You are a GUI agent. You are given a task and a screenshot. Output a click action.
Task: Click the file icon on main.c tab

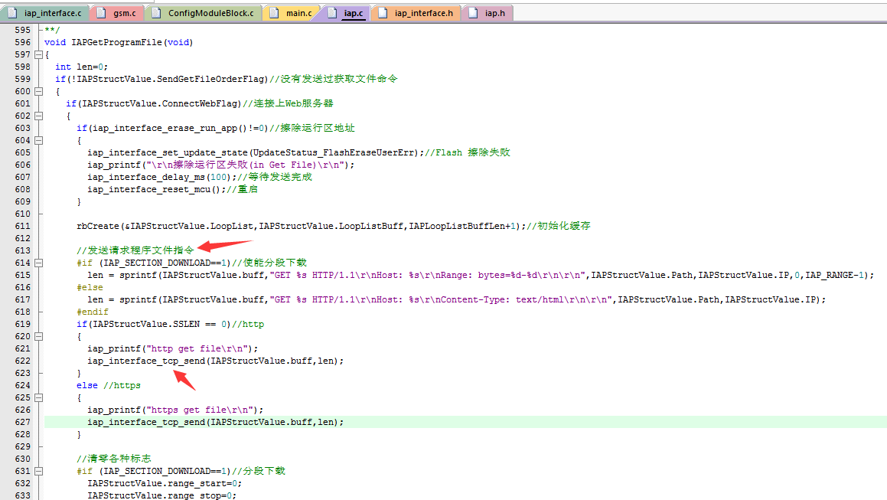point(274,12)
